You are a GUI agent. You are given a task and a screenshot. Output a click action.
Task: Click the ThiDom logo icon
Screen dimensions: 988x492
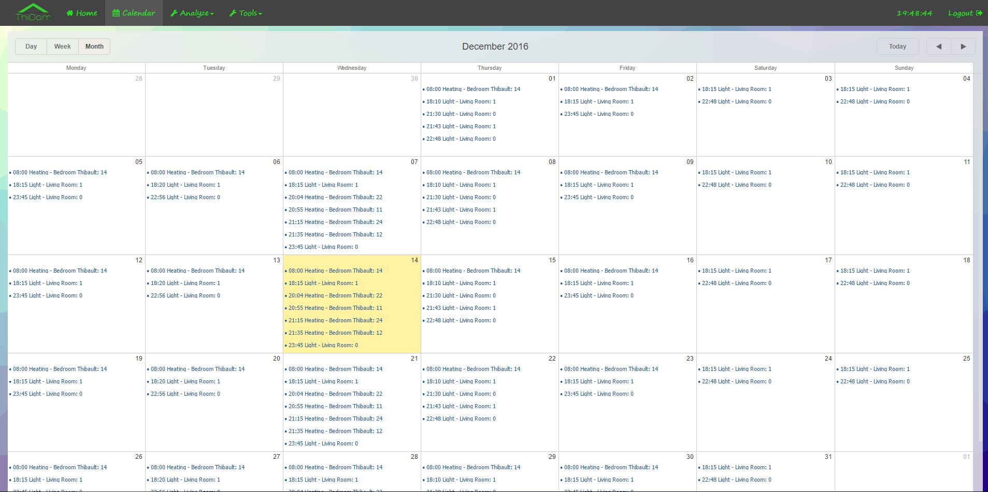[x=32, y=12]
